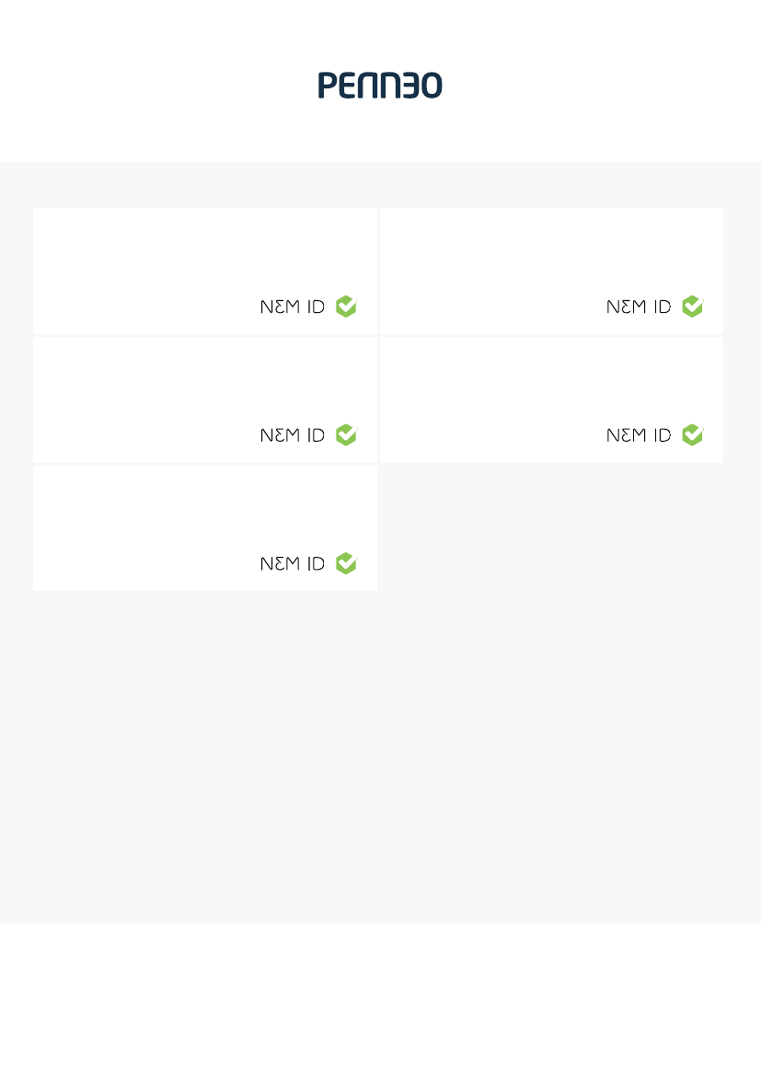The image size is (761, 1076).
Task: Select the NEM ID label in the top-left card
Action: [x=293, y=307]
